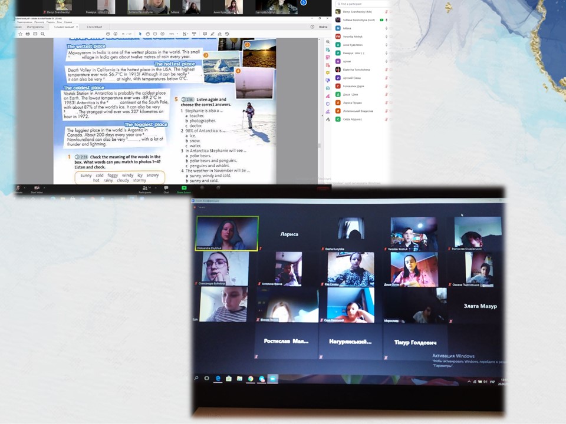Click the Email envelope icon in Acrobat toolbar

coord(35,34)
